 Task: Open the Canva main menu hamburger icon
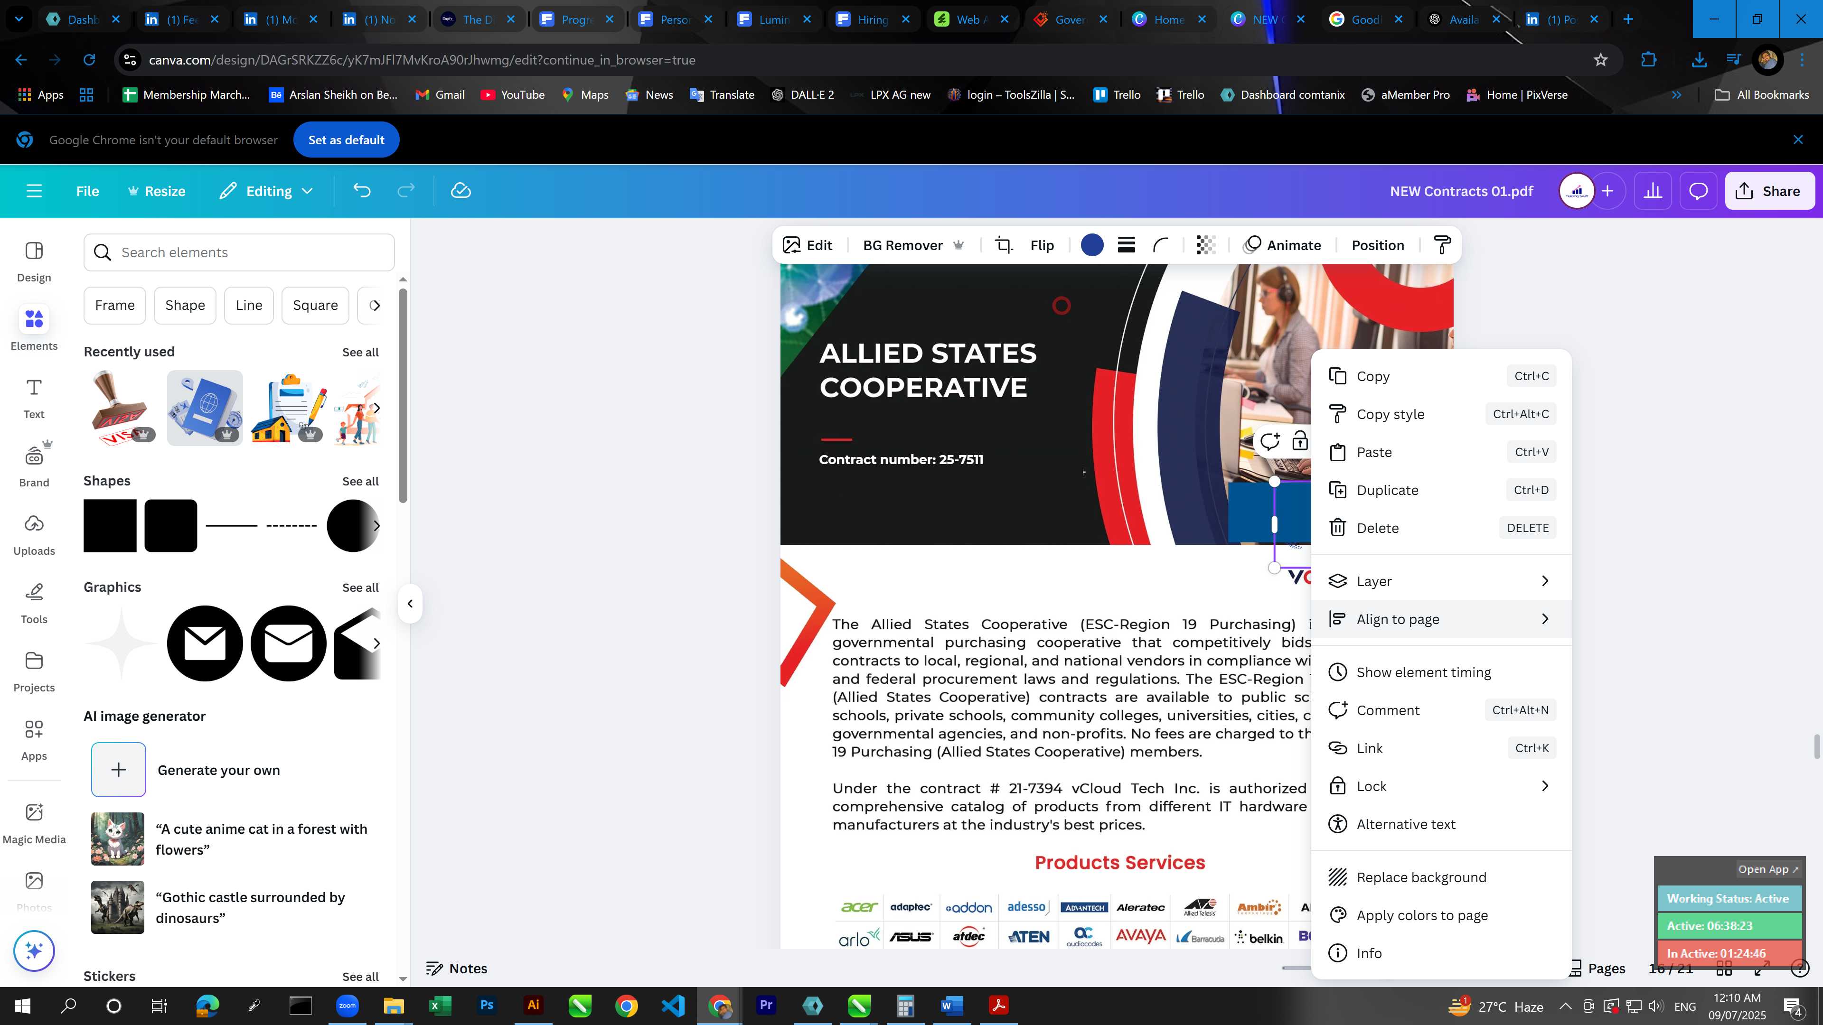[x=34, y=191]
